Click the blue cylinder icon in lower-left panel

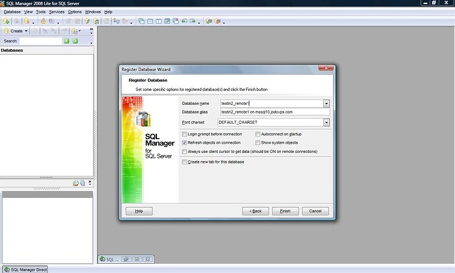[82, 183]
